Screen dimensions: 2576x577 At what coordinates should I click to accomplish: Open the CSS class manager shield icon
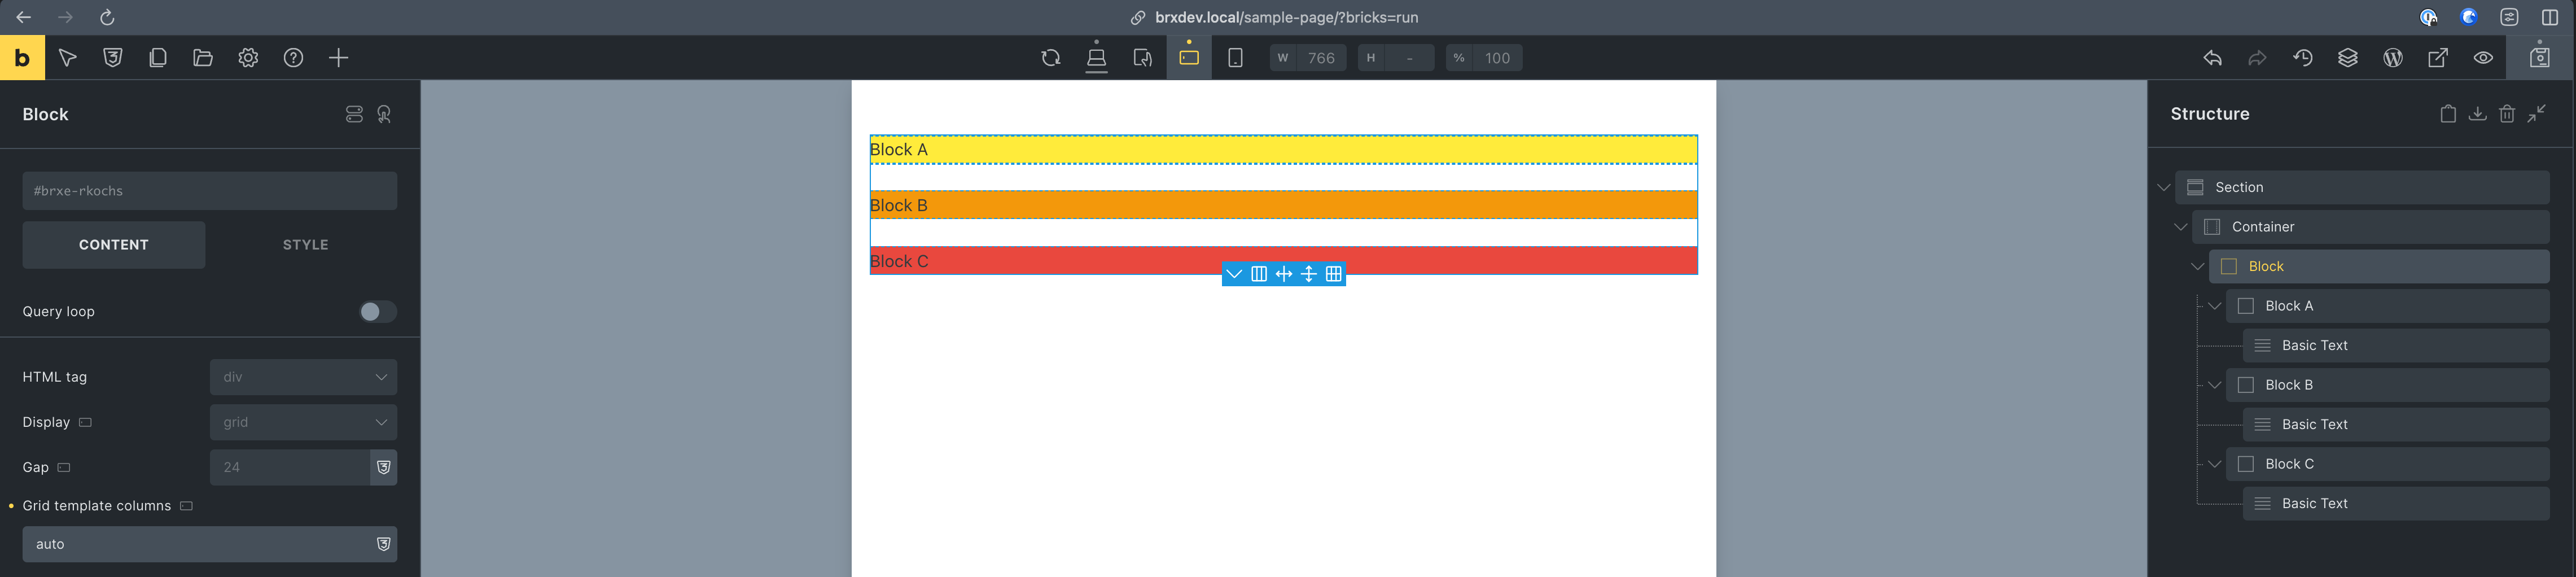pyautogui.click(x=113, y=58)
